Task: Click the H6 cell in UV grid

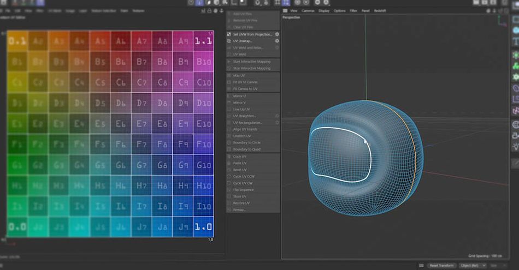Action: pyautogui.click(x=121, y=185)
